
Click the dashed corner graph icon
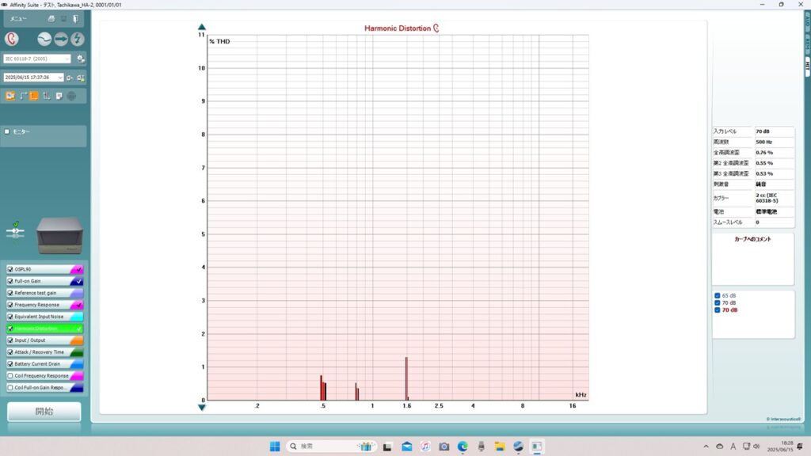coord(23,96)
